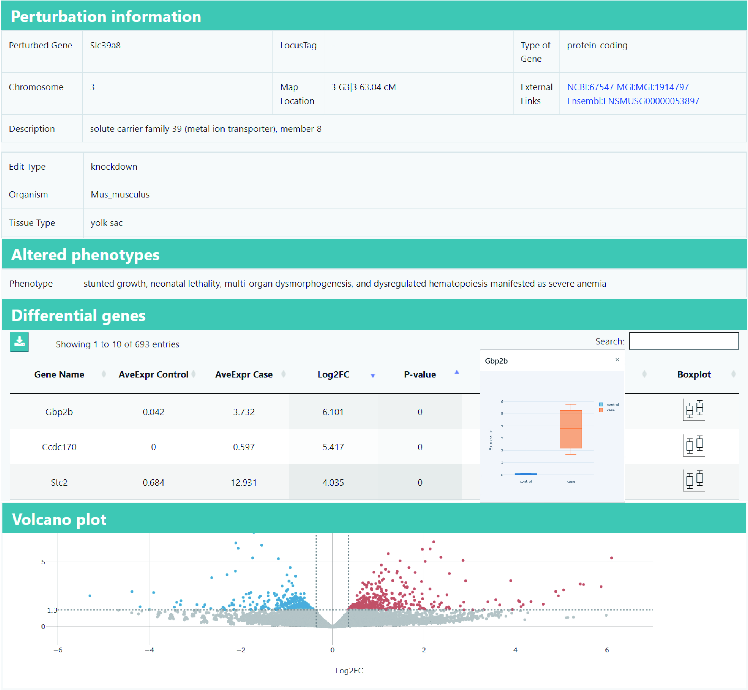
Task: Click the blue control box in boxplot
Action: coord(526,474)
